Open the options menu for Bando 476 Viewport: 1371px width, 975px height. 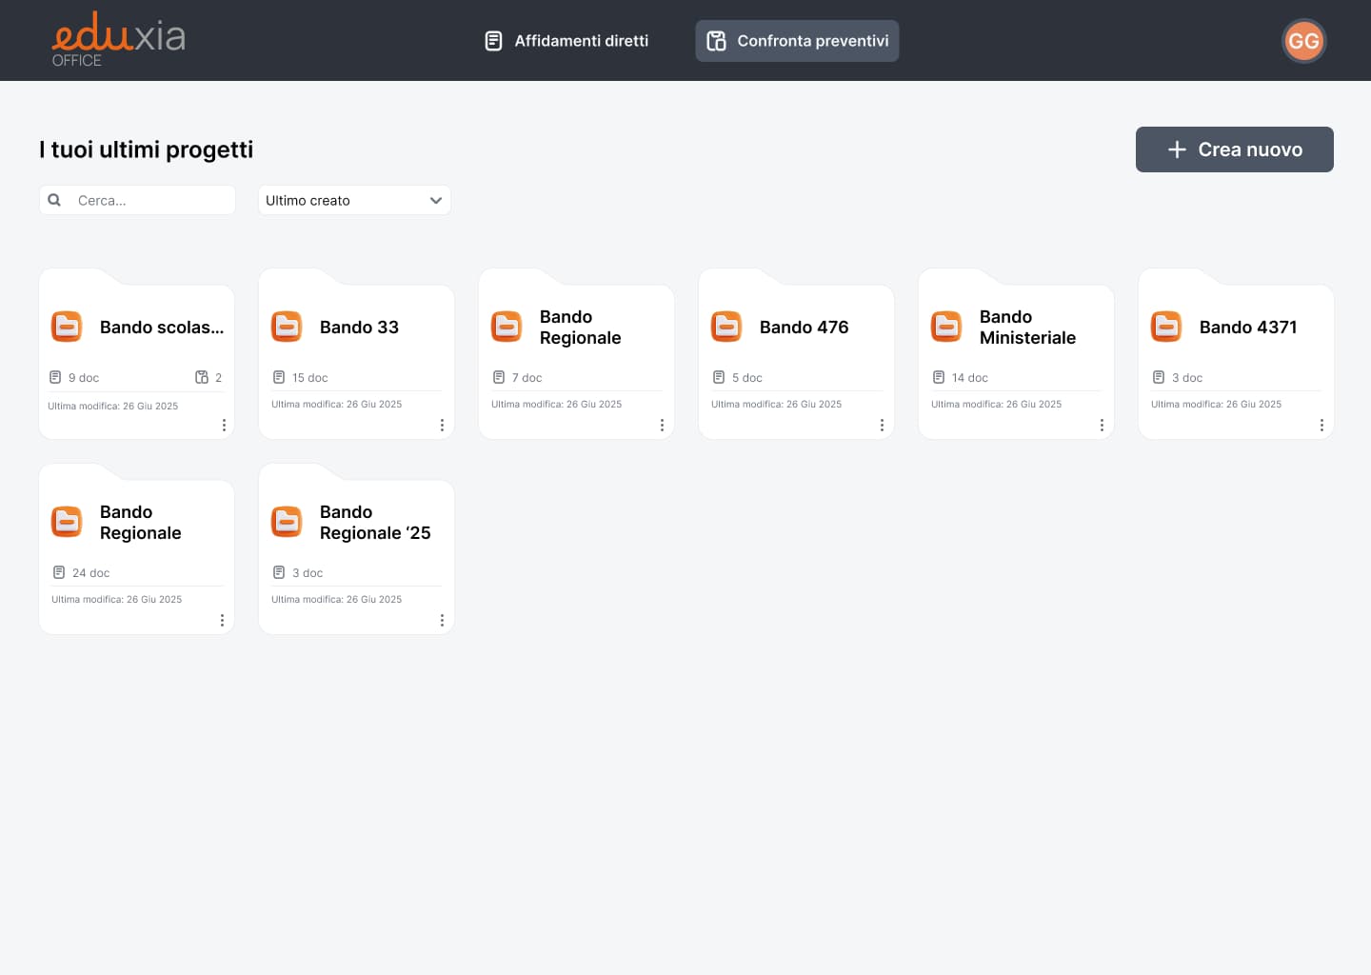click(882, 426)
